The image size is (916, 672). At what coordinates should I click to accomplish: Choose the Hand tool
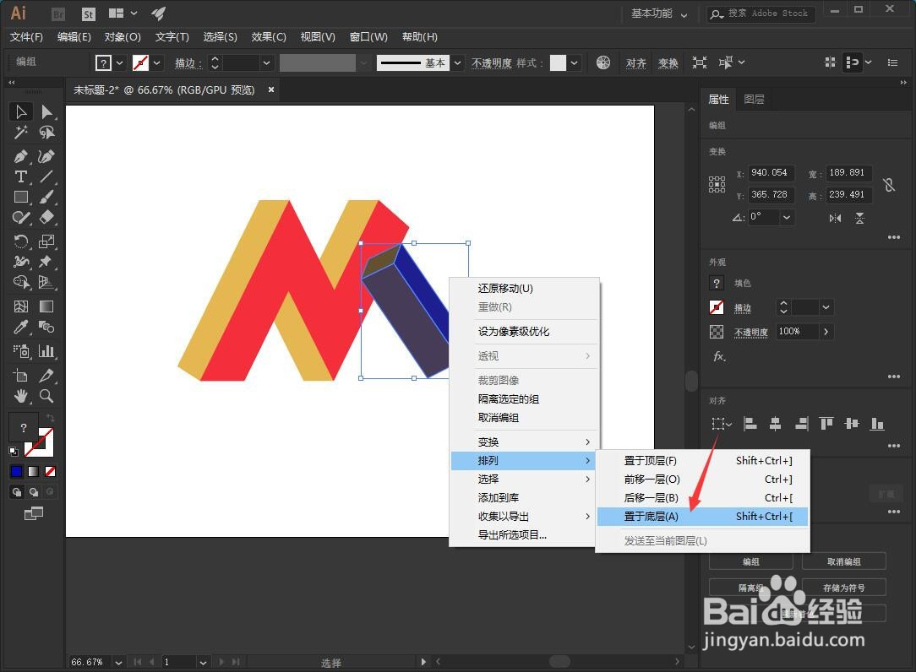pyautogui.click(x=21, y=397)
